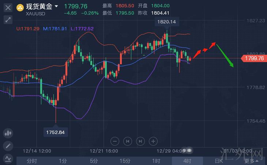
Task: Expand the 现货黄金 symbol dropdown arrow
Action: (x=56, y=6)
